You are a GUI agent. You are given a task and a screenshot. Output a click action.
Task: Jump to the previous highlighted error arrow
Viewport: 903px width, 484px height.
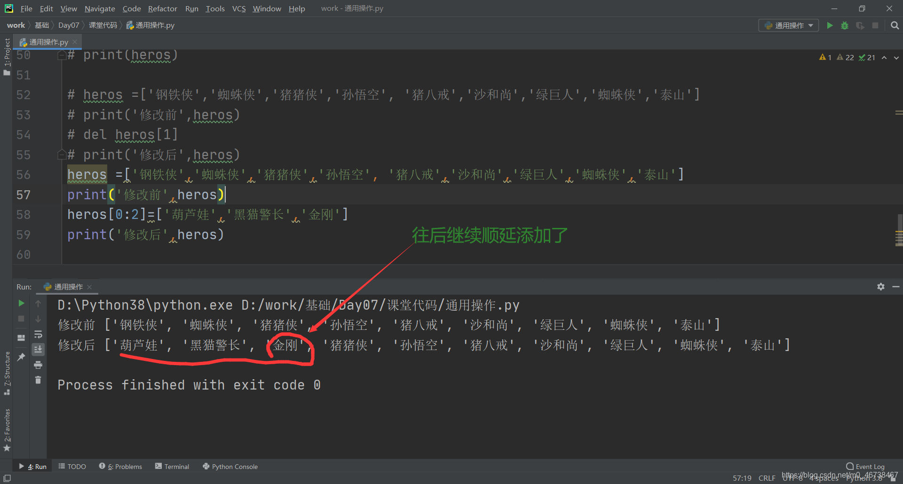click(884, 57)
